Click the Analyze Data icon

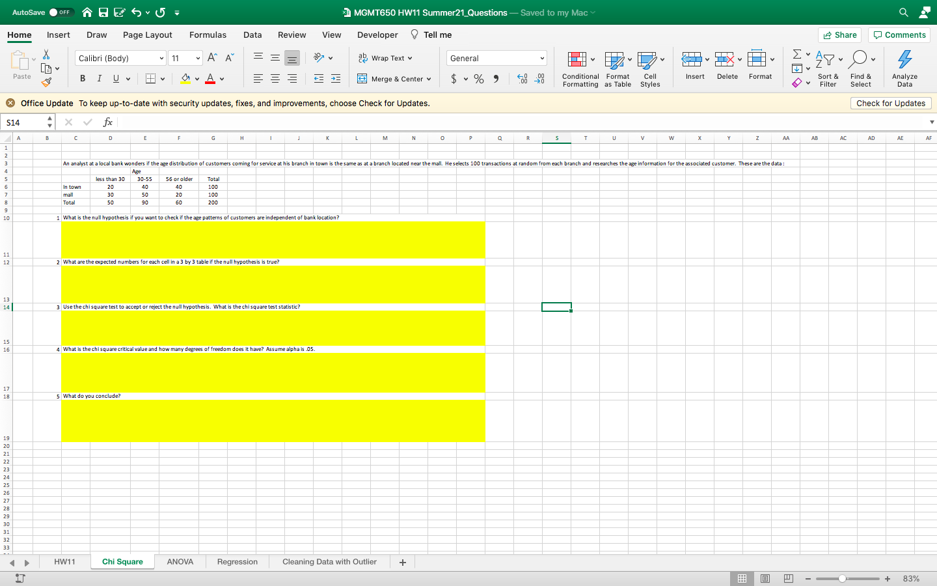pyautogui.click(x=904, y=68)
